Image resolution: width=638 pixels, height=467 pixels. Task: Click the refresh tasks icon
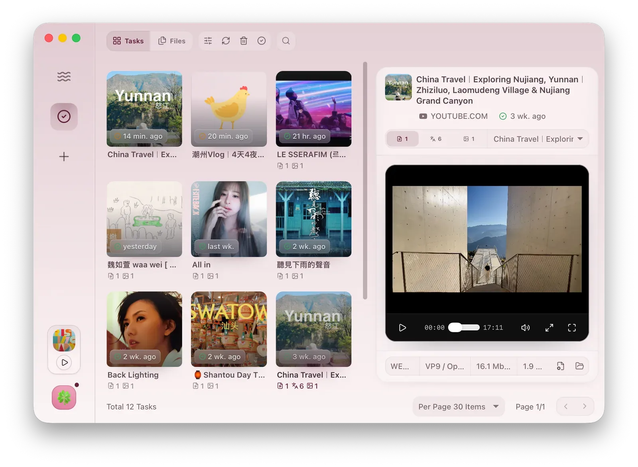[x=226, y=41]
